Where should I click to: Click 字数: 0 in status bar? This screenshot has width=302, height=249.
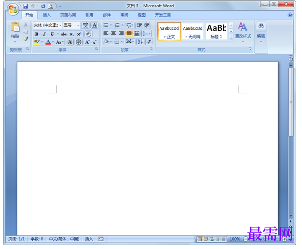37,239
